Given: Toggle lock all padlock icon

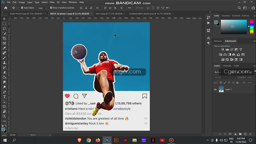Looking at the screenshot, I should [x=237, y=83].
